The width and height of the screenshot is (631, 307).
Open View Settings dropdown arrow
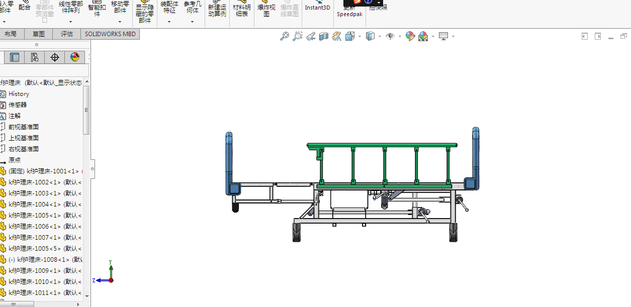pos(453,36)
